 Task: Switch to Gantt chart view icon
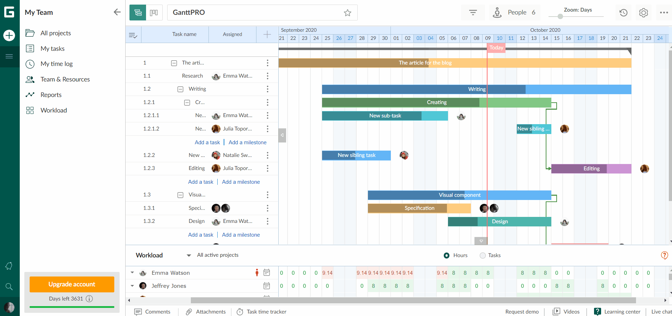point(138,12)
